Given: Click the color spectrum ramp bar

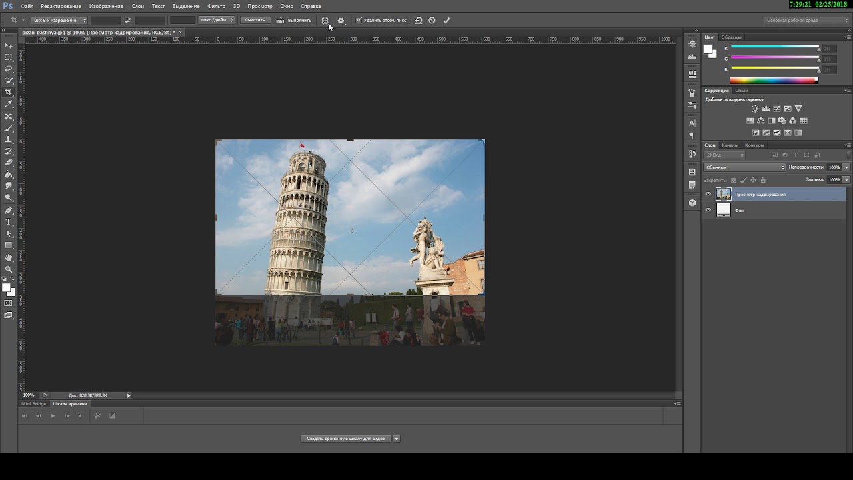Looking at the screenshot, I should click(x=774, y=81).
